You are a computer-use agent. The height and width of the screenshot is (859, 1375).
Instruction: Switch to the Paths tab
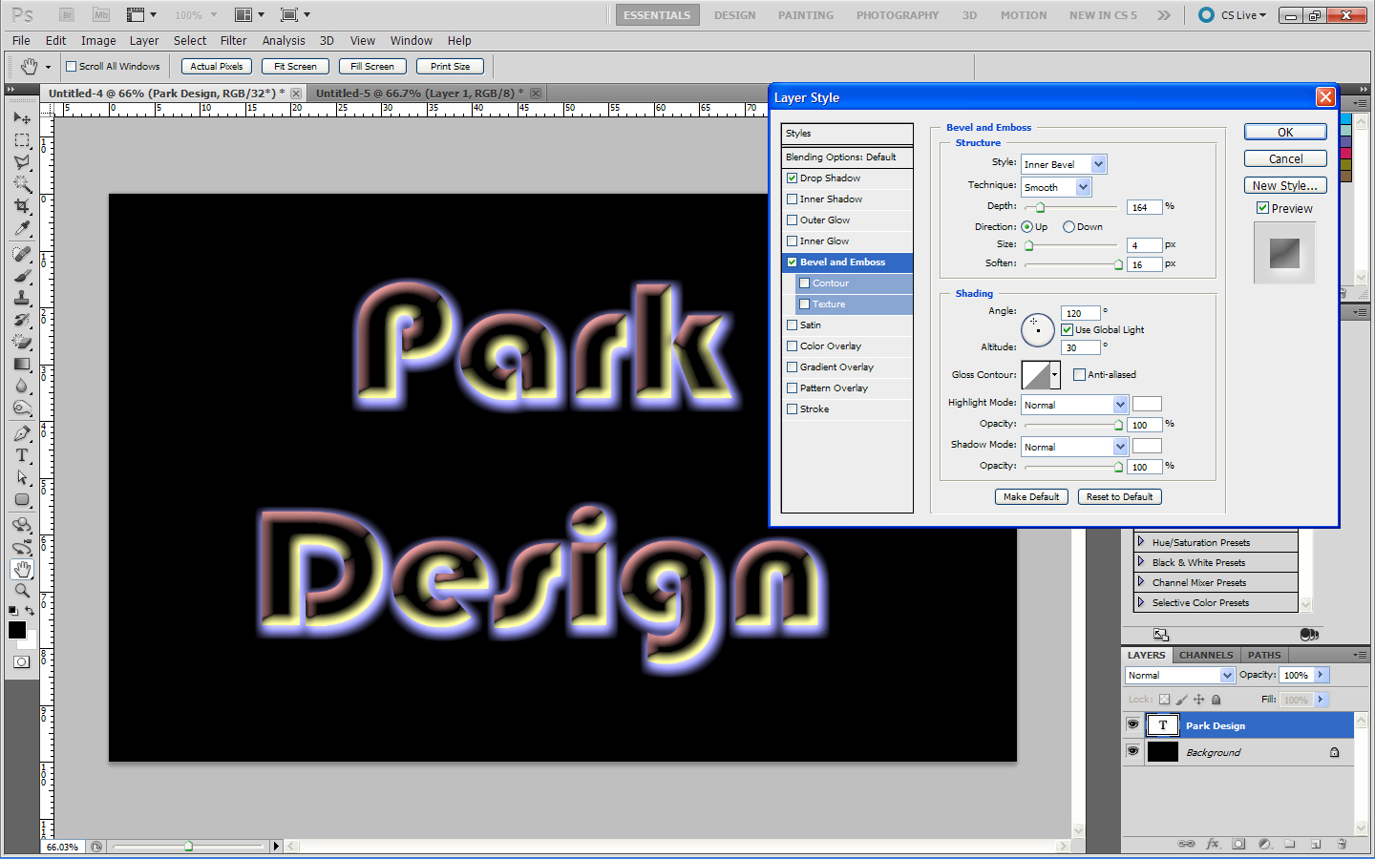(1264, 655)
